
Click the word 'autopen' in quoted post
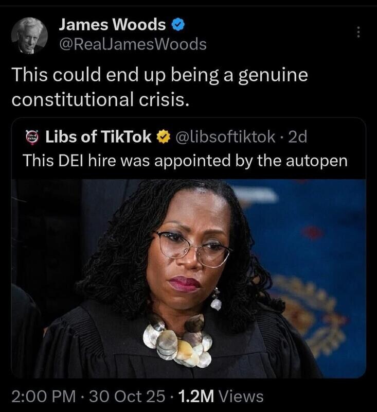[x=317, y=161]
